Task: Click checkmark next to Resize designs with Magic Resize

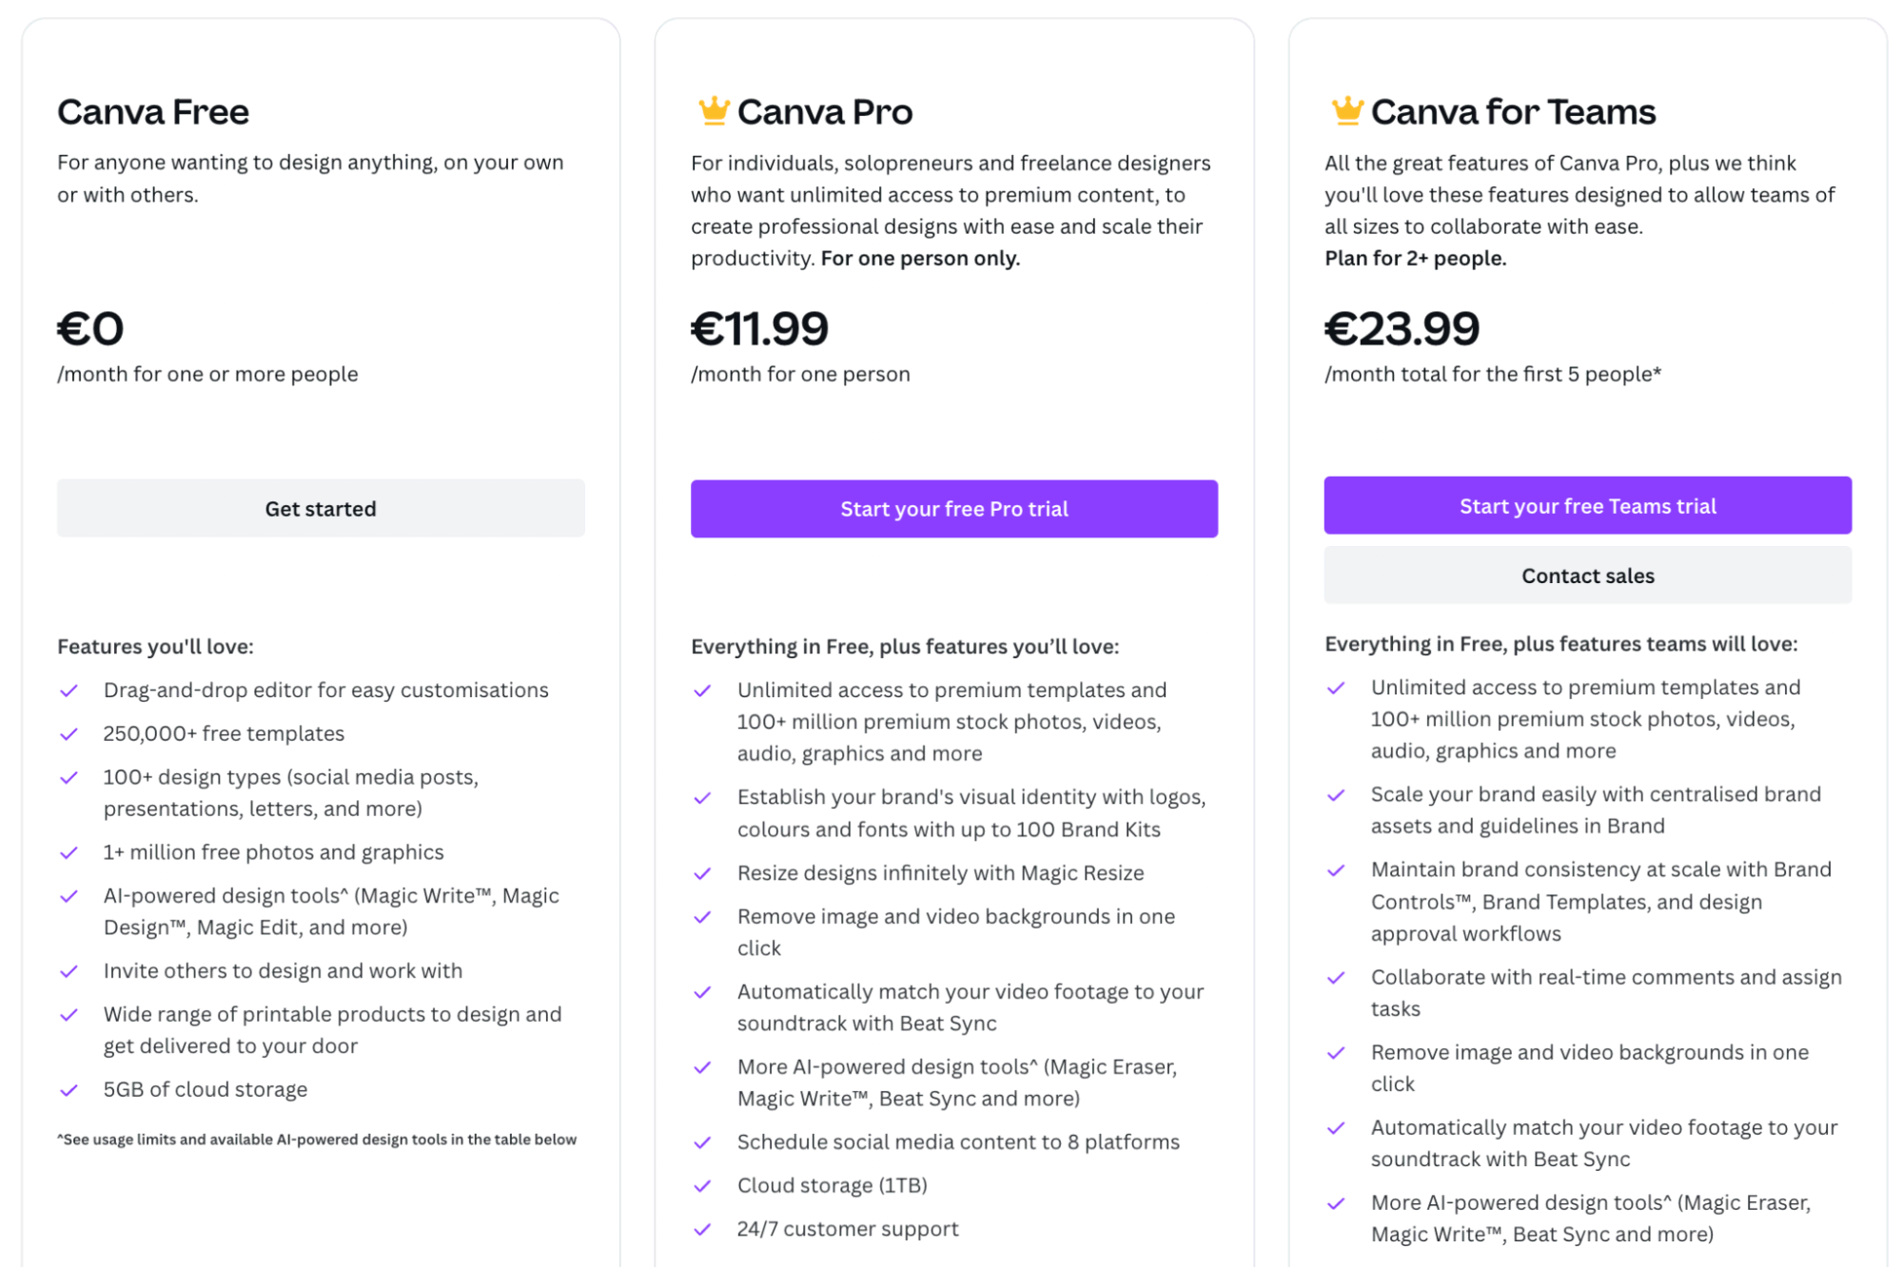Action: pyautogui.click(x=703, y=874)
